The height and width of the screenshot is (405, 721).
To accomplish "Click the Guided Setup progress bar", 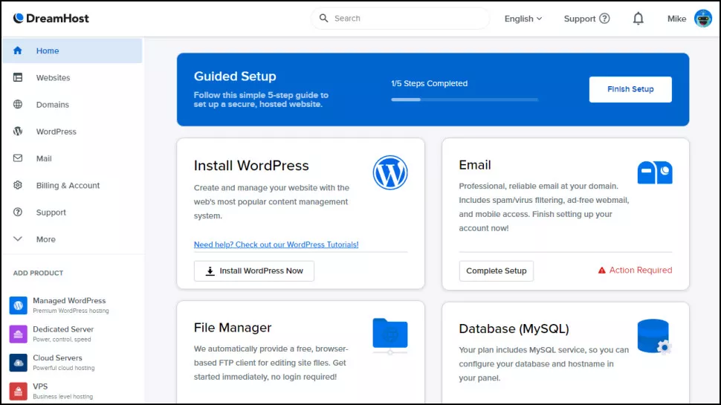I will (465, 100).
